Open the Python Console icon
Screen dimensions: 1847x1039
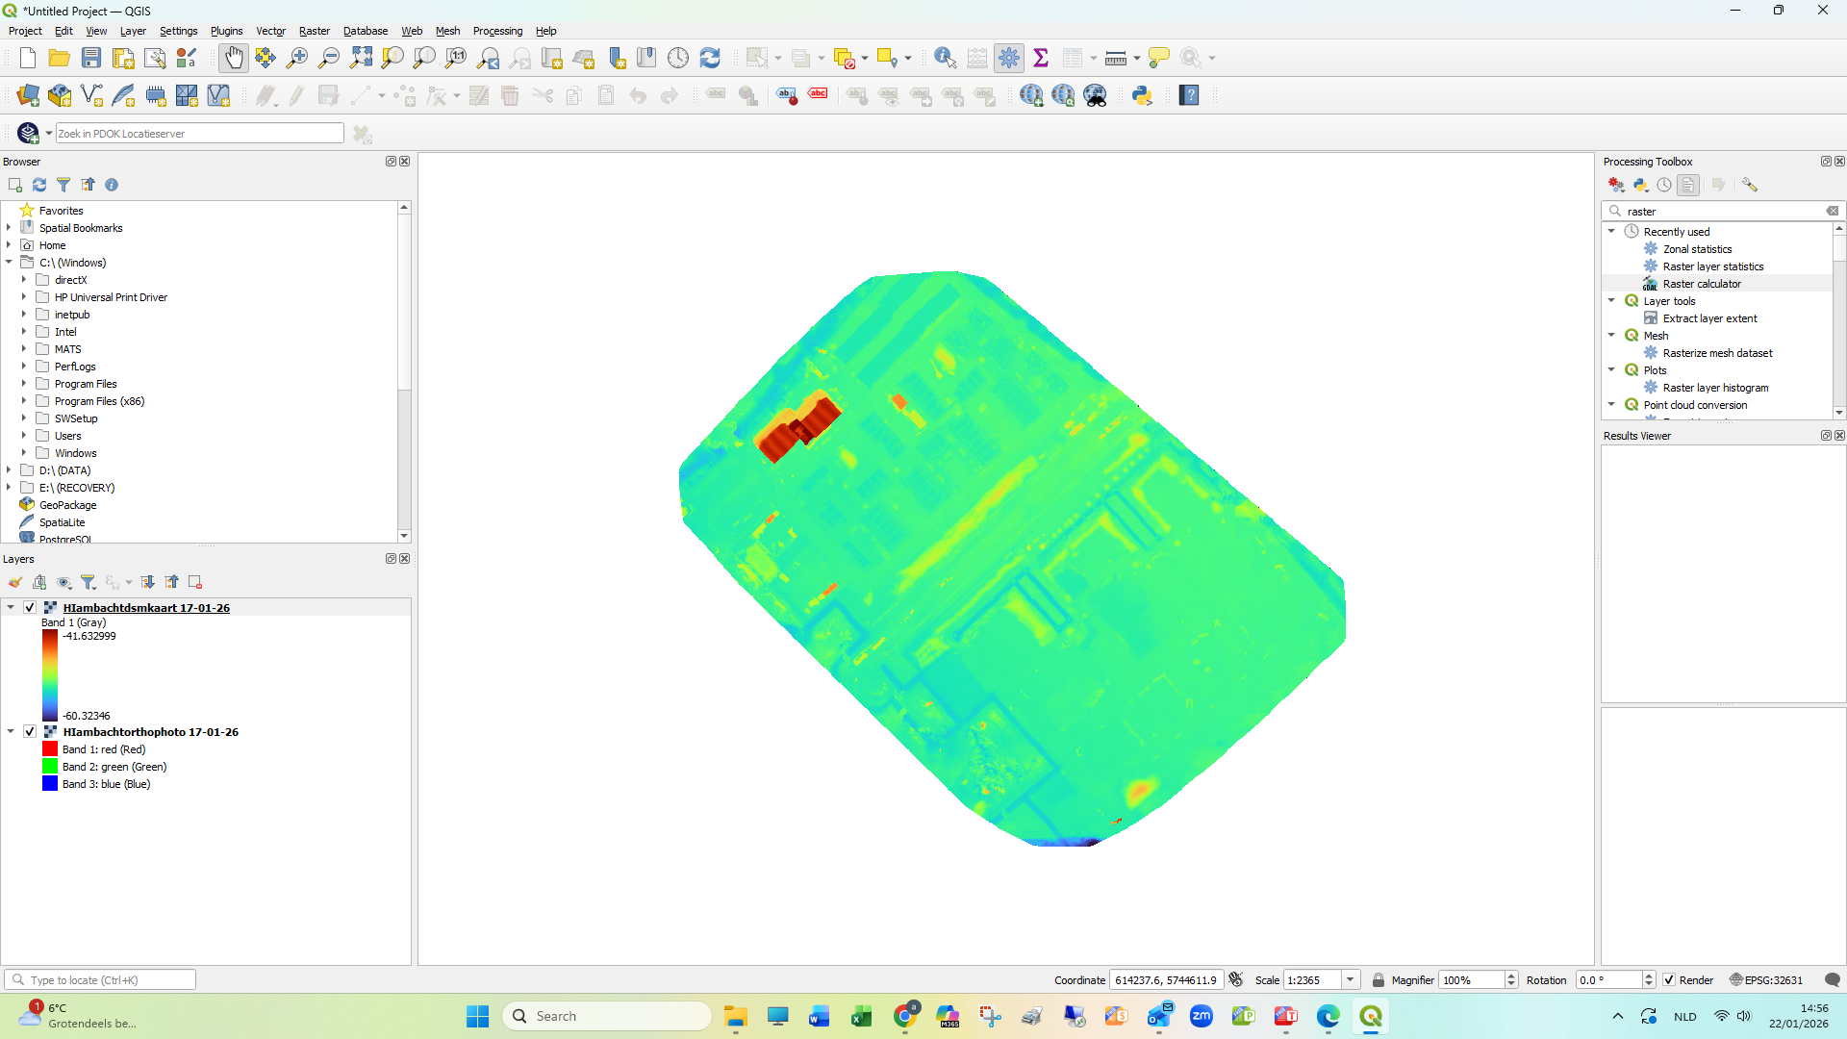(1142, 95)
